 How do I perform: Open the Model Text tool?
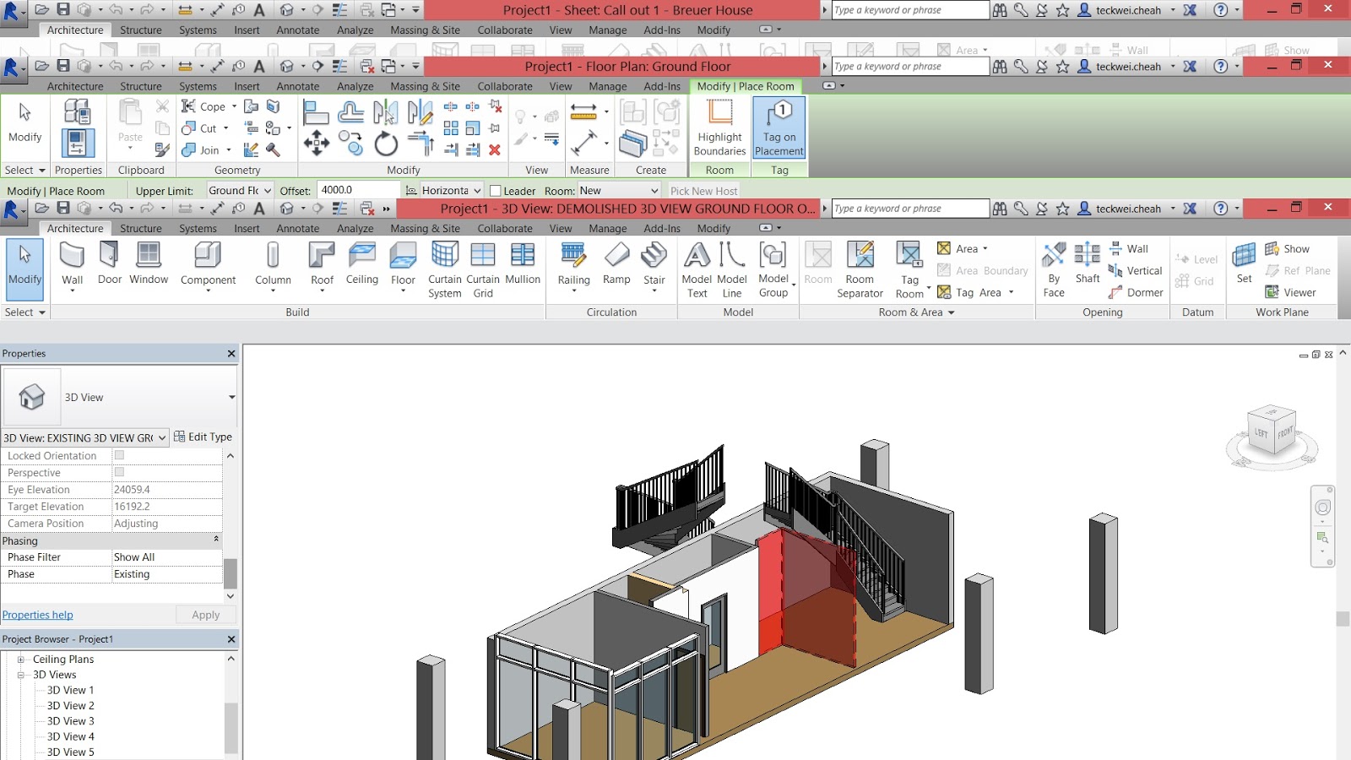coord(697,269)
